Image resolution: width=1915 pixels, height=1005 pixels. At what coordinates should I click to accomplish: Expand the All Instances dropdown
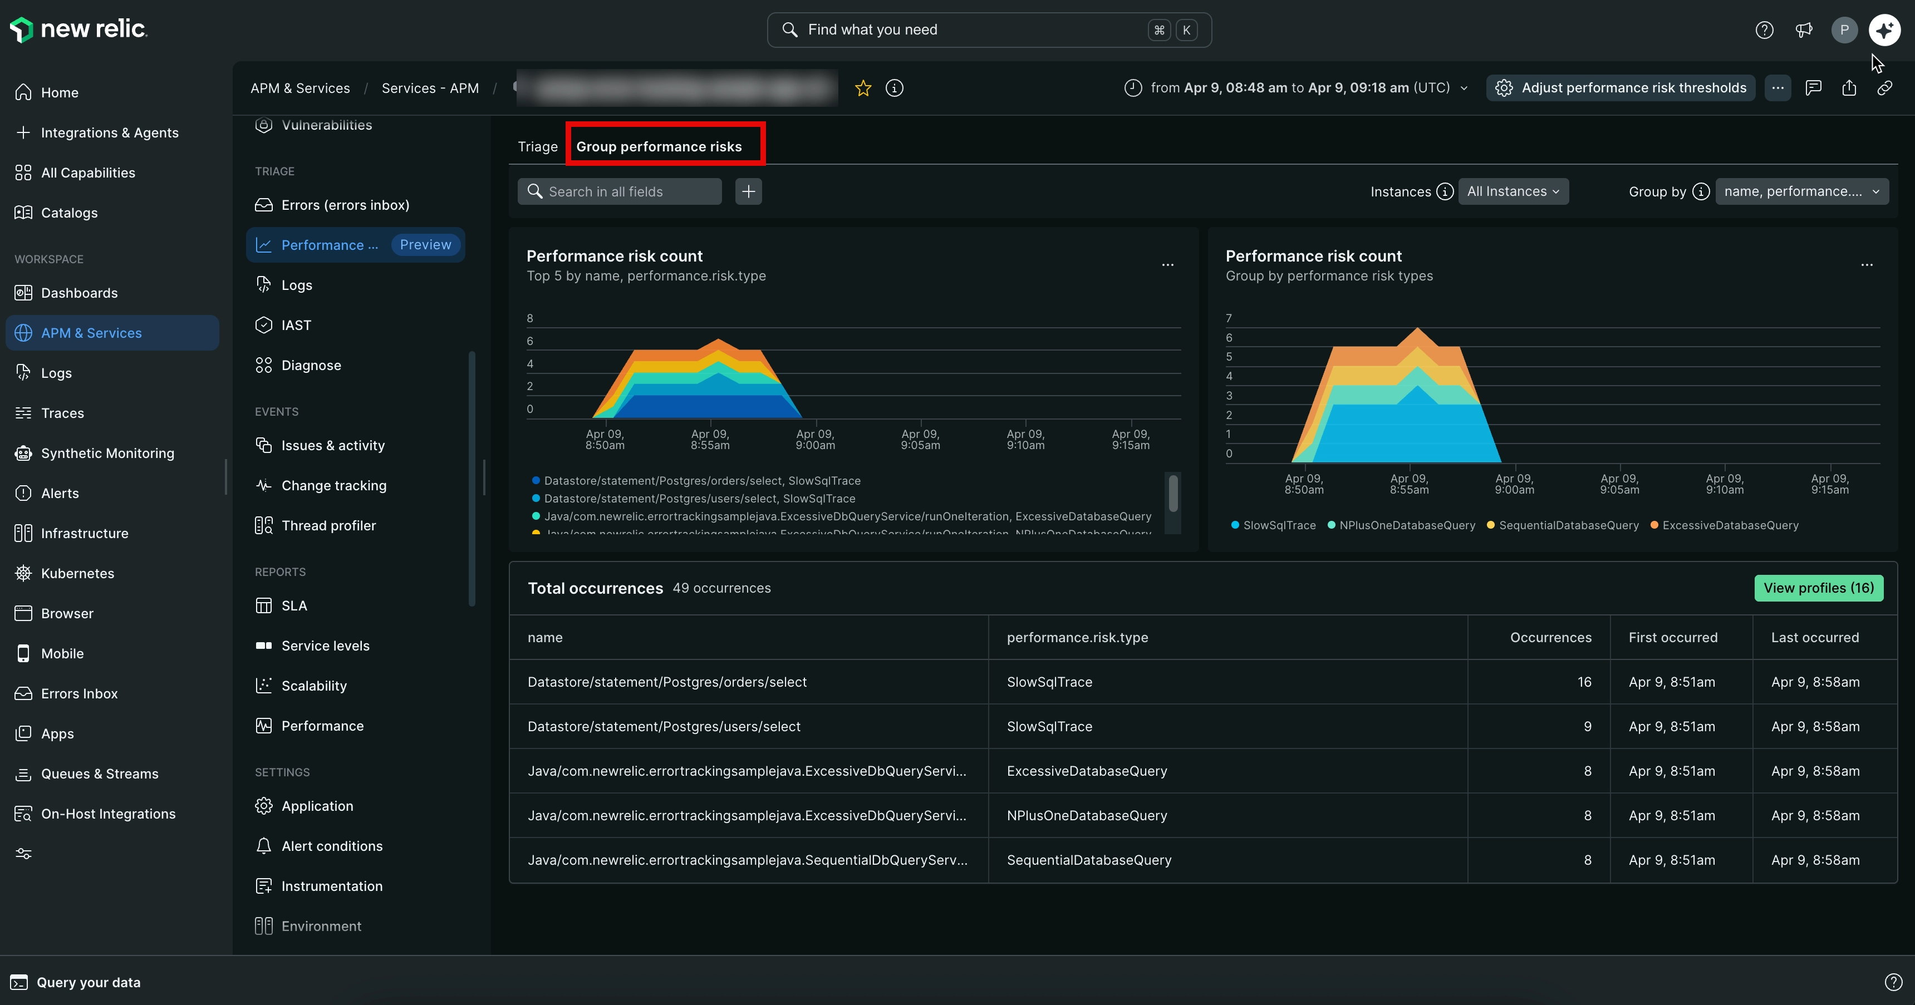1513,192
